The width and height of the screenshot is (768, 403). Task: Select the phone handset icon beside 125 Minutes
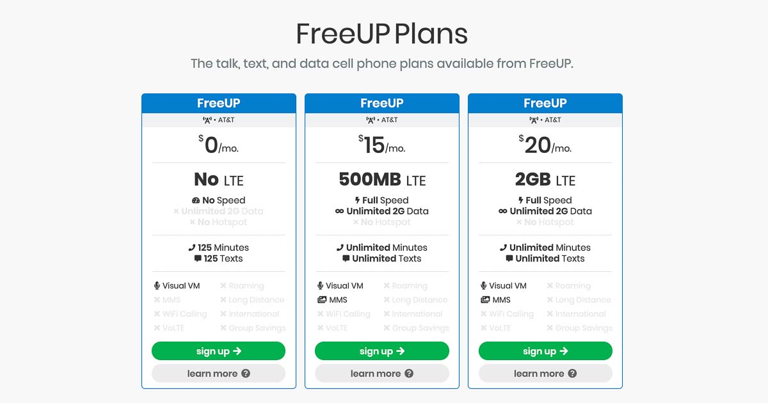tap(192, 248)
